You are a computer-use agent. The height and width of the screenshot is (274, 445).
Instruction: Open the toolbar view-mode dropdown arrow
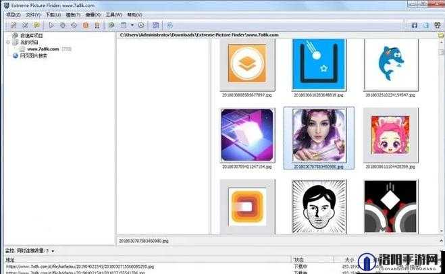pyautogui.click(x=132, y=25)
